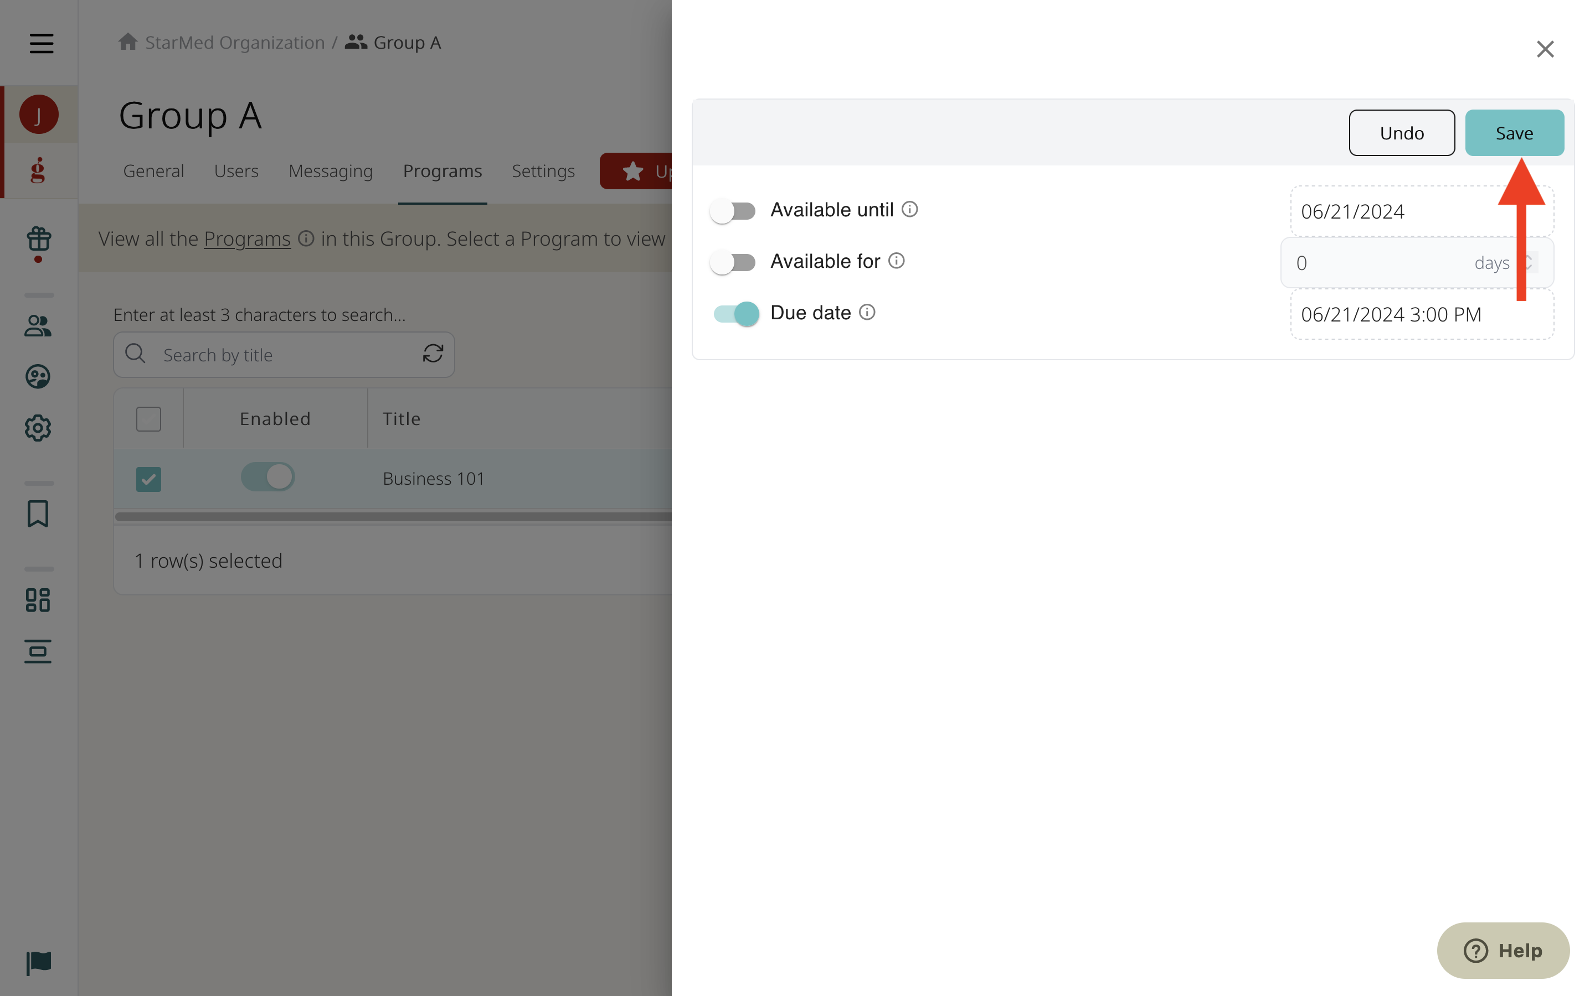Open the palette face sidebar icon
Image resolution: width=1595 pixels, height=996 pixels.
tap(38, 376)
